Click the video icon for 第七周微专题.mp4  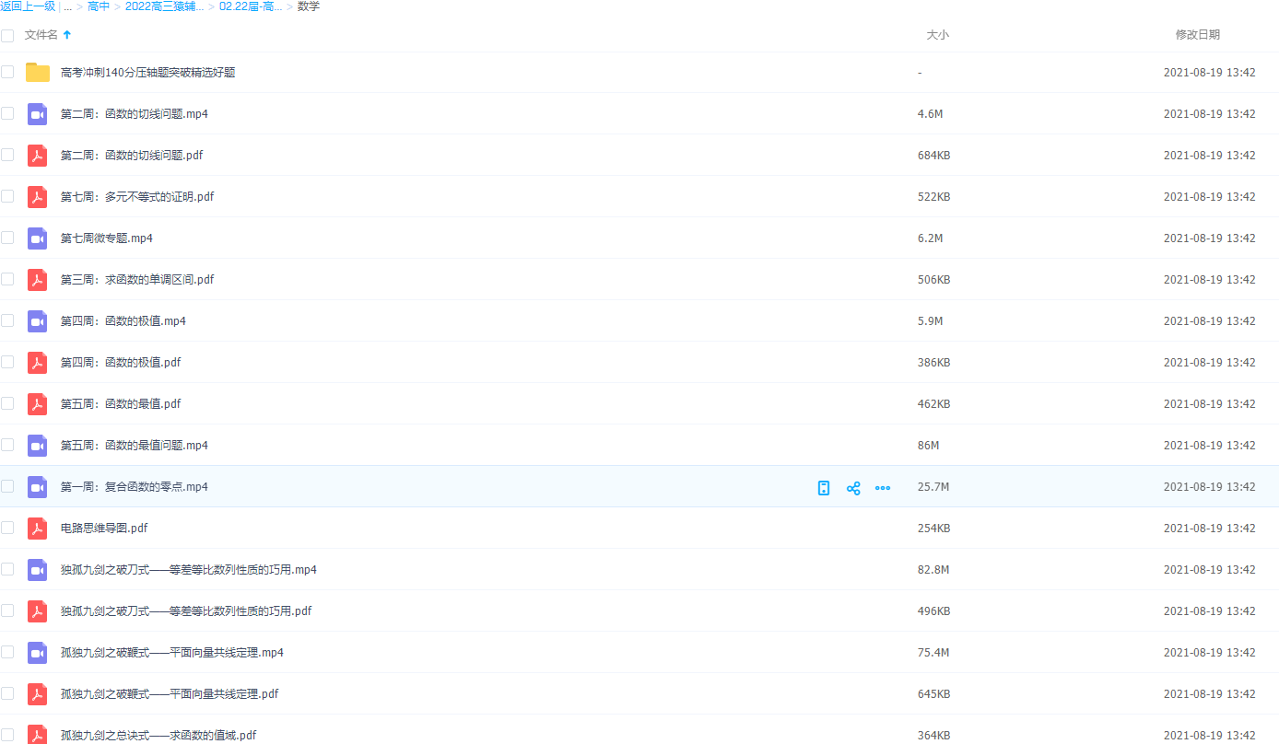click(37, 238)
